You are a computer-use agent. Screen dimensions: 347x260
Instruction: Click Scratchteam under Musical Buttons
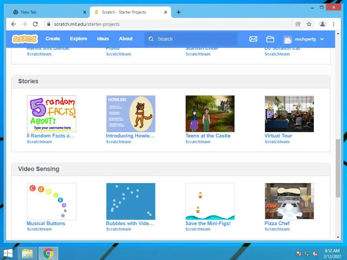(x=39, y=229)
